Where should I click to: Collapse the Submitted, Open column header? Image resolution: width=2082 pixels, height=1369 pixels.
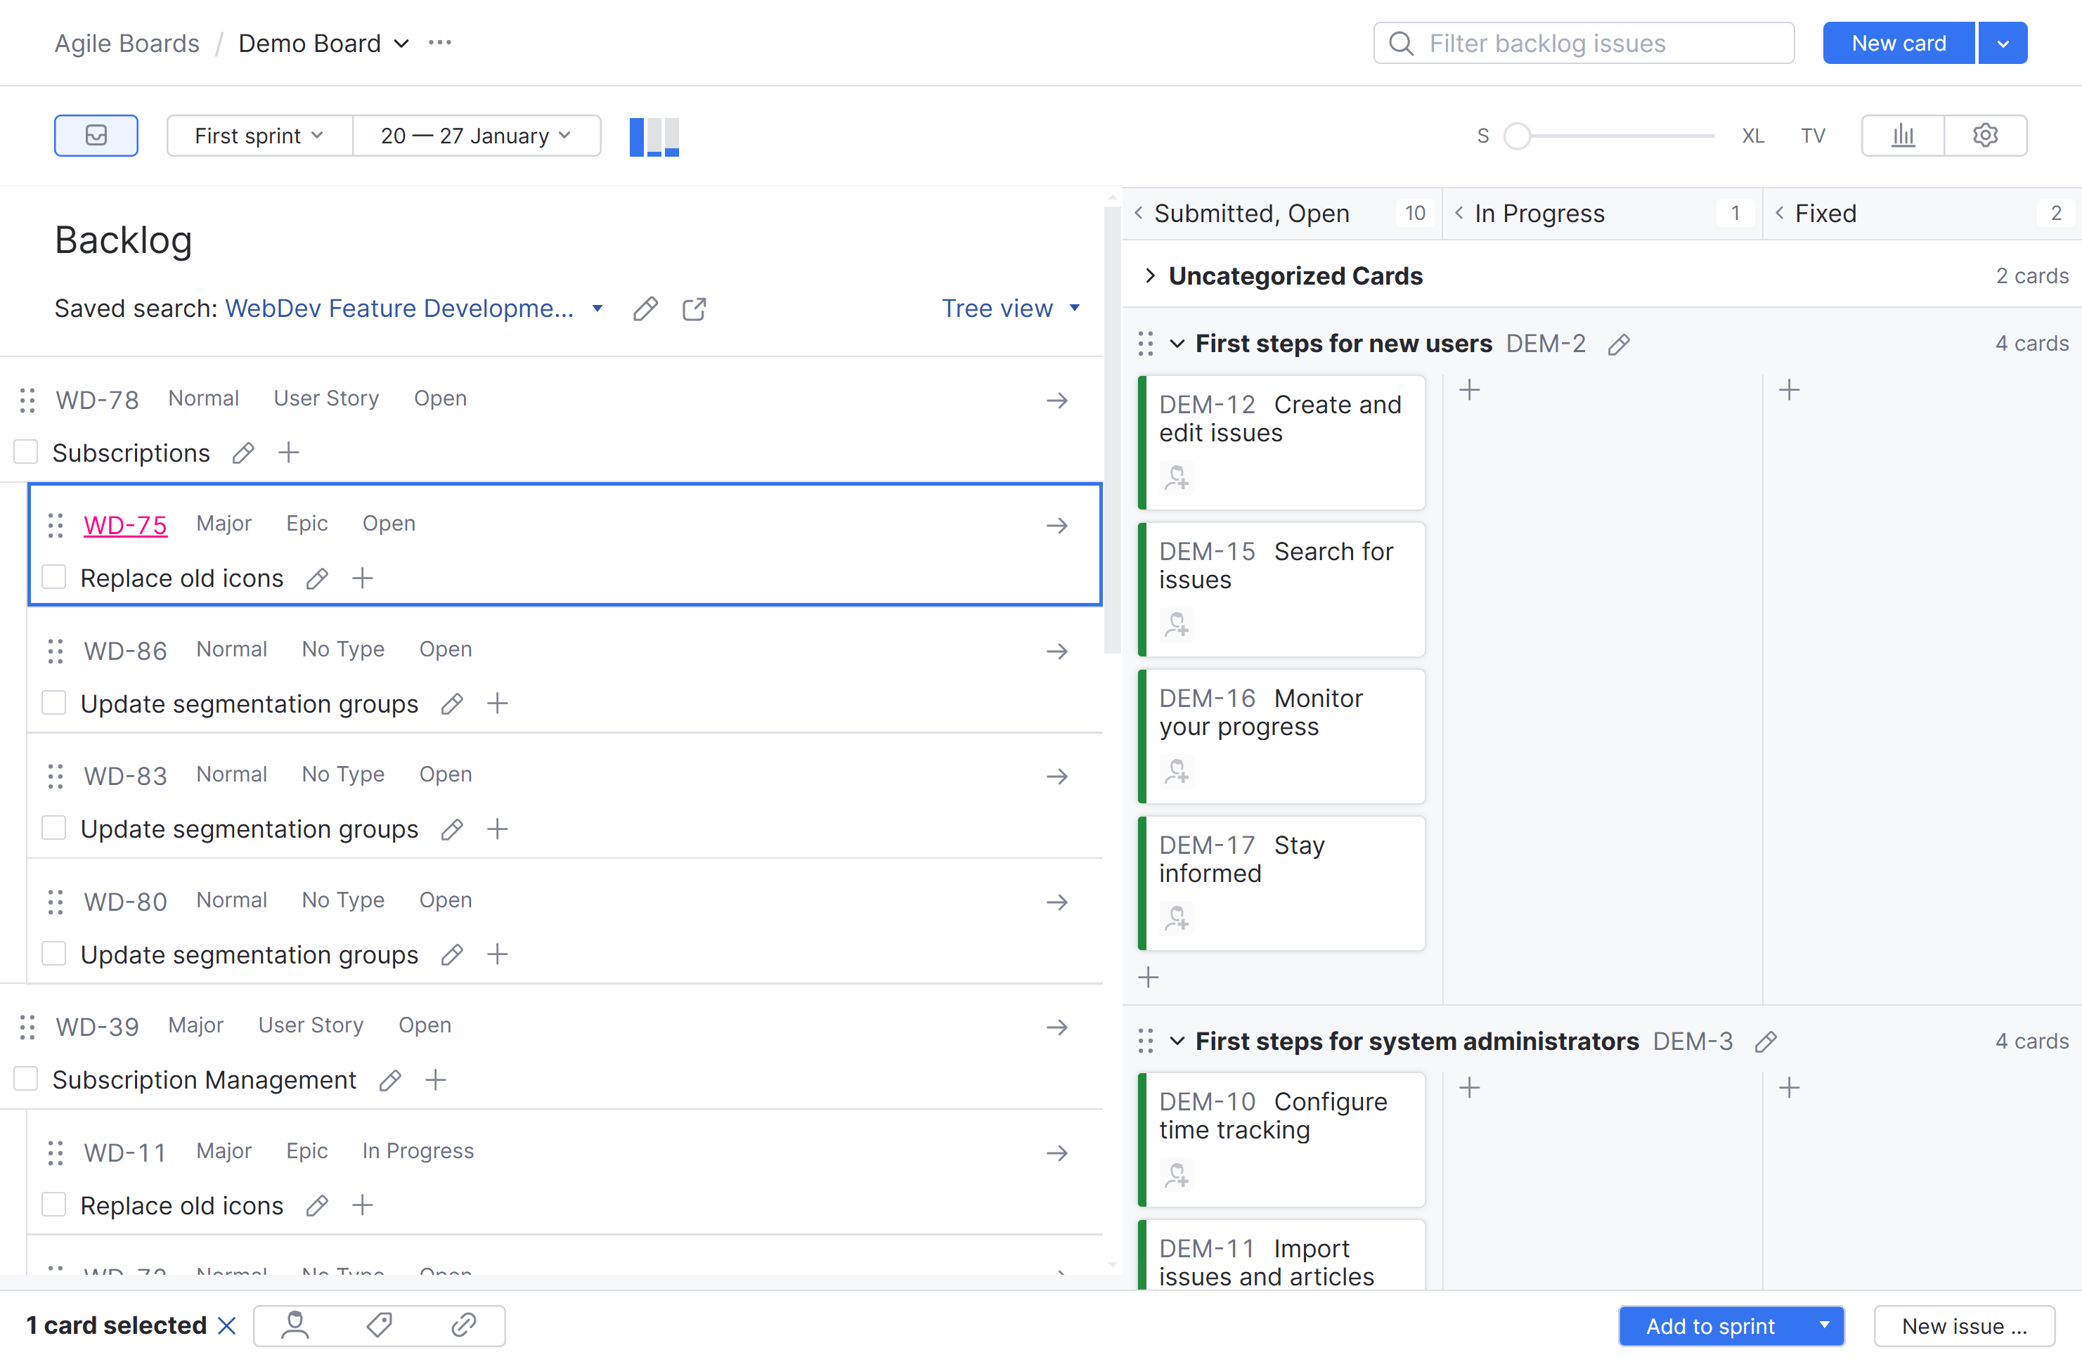click(1139, 212)
